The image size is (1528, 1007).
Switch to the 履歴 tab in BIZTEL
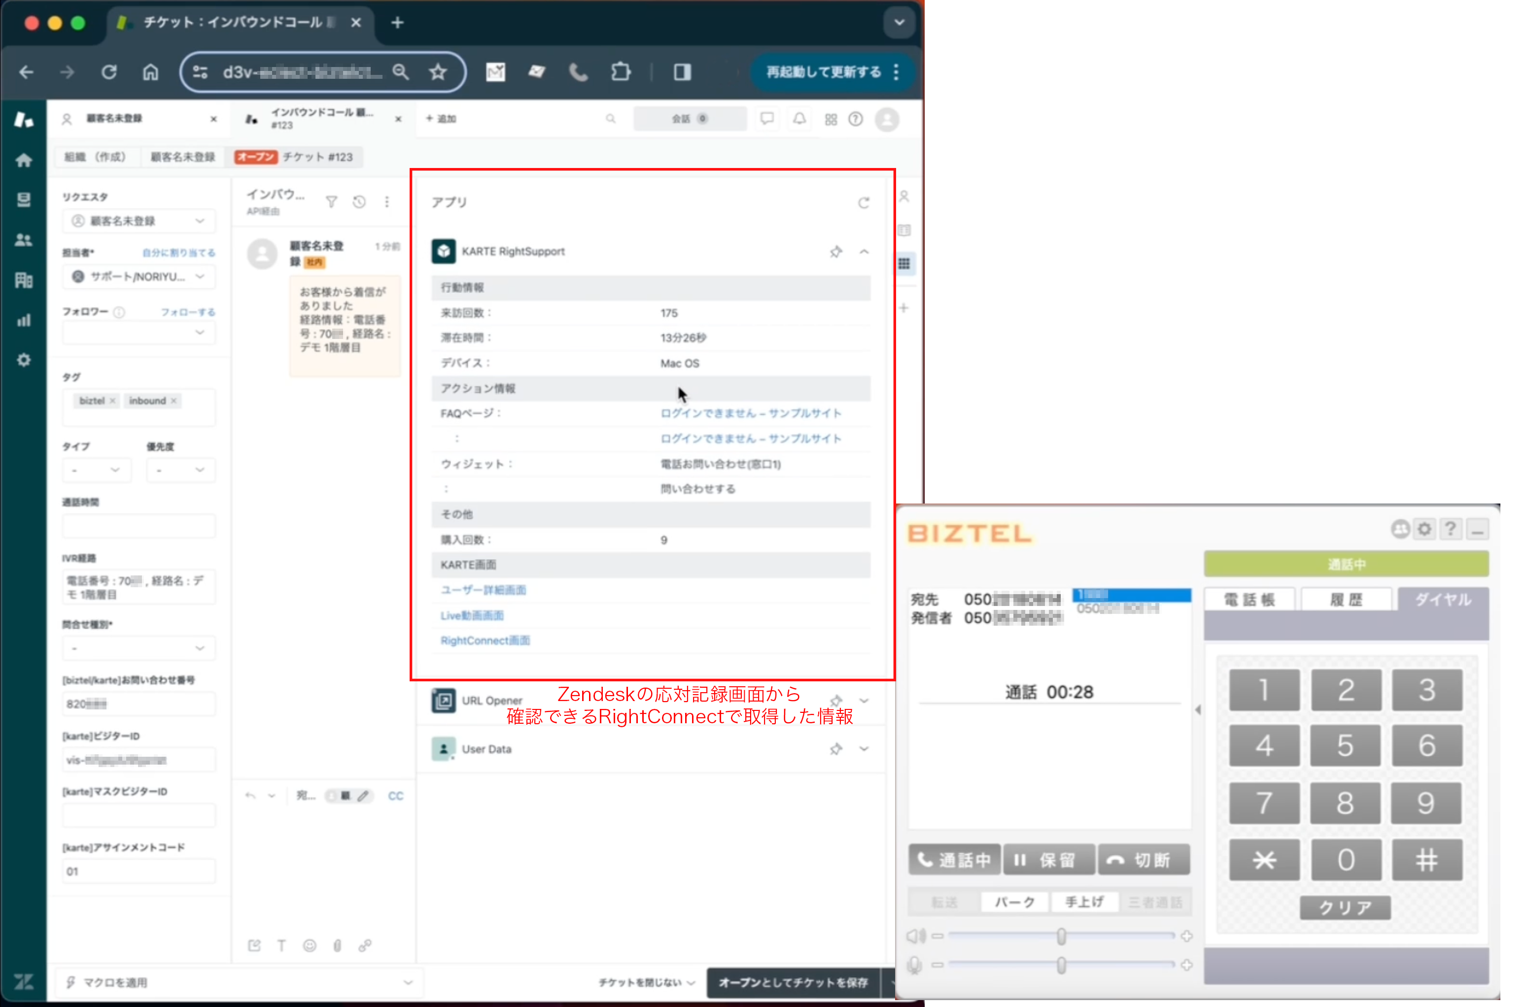1346,600
